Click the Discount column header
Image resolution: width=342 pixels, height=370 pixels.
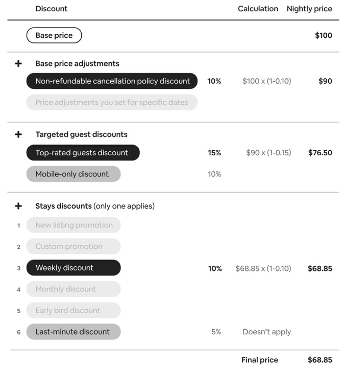pos(52,9)
